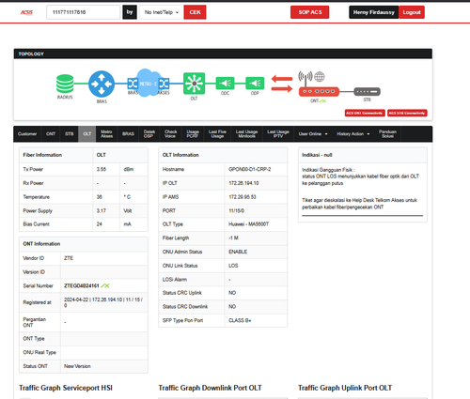Click the green signal icon beside ONT label
Screen dimensions: 470x399
pyautogui.click(x=322, y=100)
